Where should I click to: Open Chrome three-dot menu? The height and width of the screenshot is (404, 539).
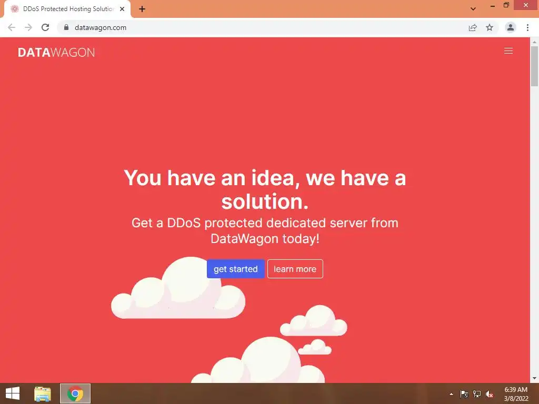point(527,27)
